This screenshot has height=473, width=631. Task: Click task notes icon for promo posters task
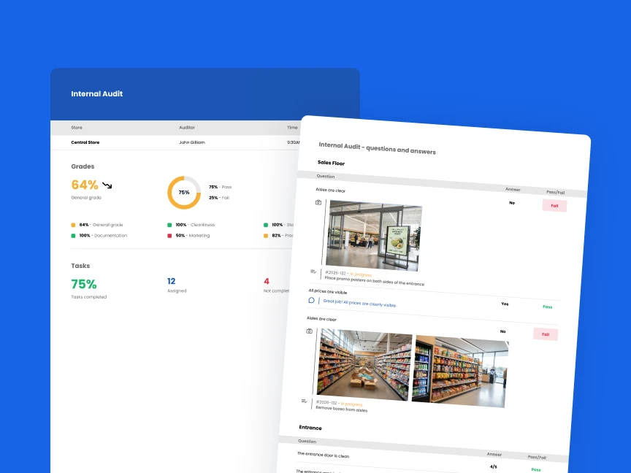[x=312, y=272]
